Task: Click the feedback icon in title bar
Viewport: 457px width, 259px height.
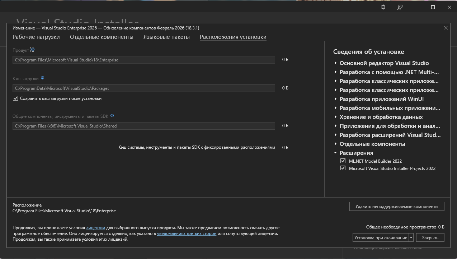Action: (x=400, y=7)
